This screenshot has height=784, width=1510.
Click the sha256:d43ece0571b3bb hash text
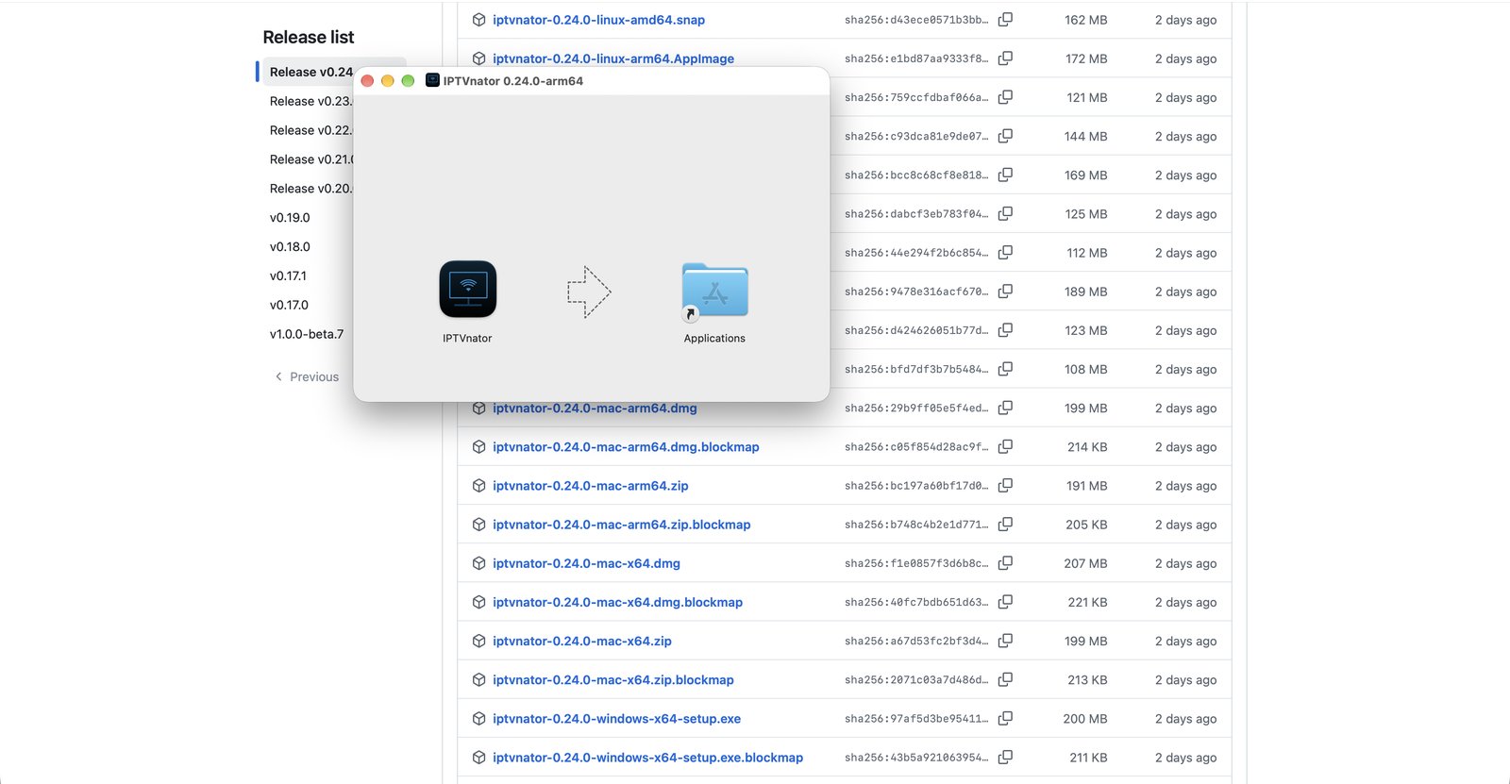(916, 20)
